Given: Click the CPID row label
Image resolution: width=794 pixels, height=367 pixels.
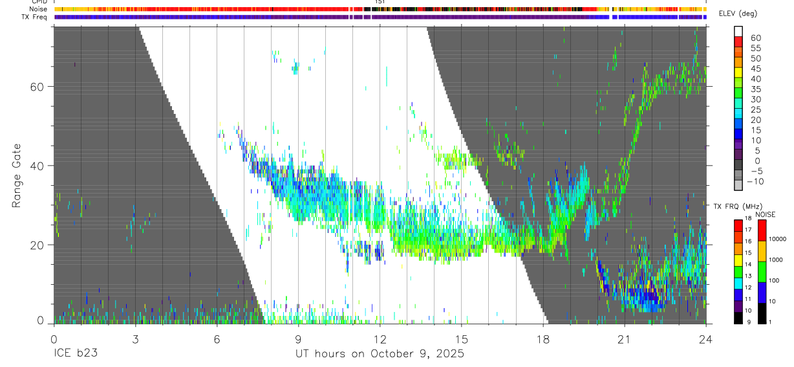Looking at the screenshot, I should pos(39,2).
